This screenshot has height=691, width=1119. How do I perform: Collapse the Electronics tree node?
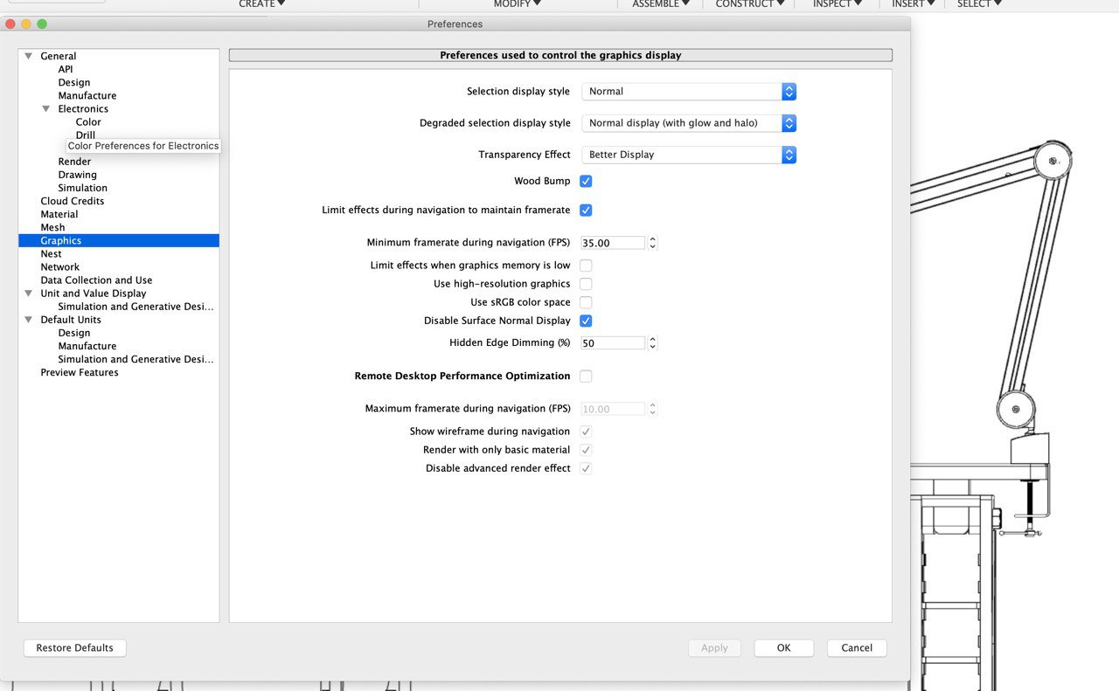click(x=46, y=109)
